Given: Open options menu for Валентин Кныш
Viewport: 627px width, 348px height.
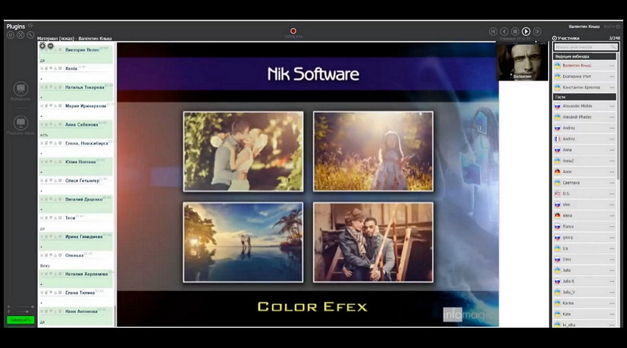Looking at the screenshot, I should tap(612, 66).
